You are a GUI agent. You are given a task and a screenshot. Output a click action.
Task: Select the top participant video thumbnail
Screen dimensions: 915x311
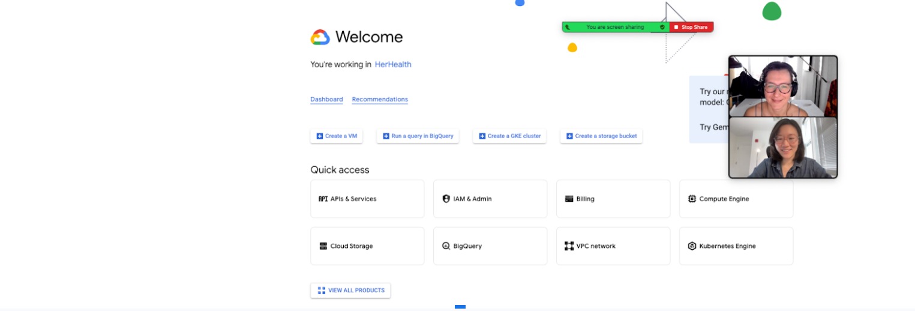pyautogui.click(x=783, y=86)
